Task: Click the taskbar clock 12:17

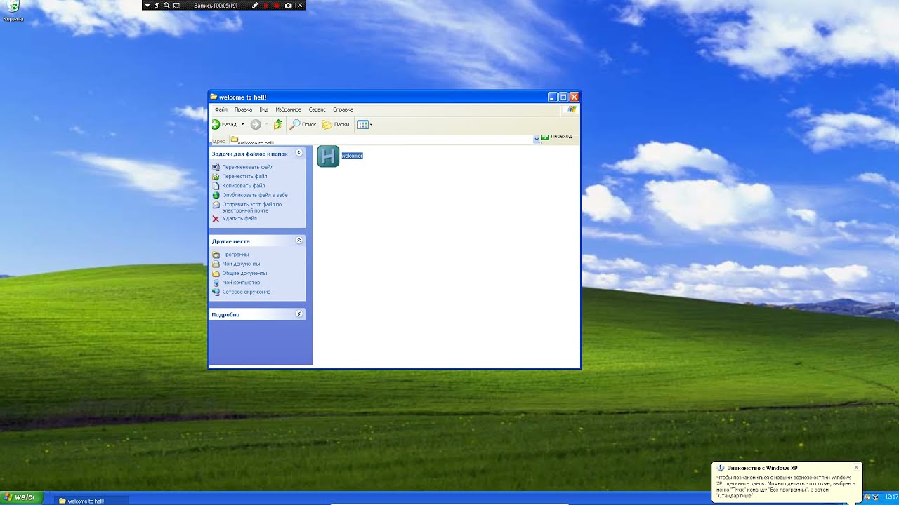Action: 891,497
